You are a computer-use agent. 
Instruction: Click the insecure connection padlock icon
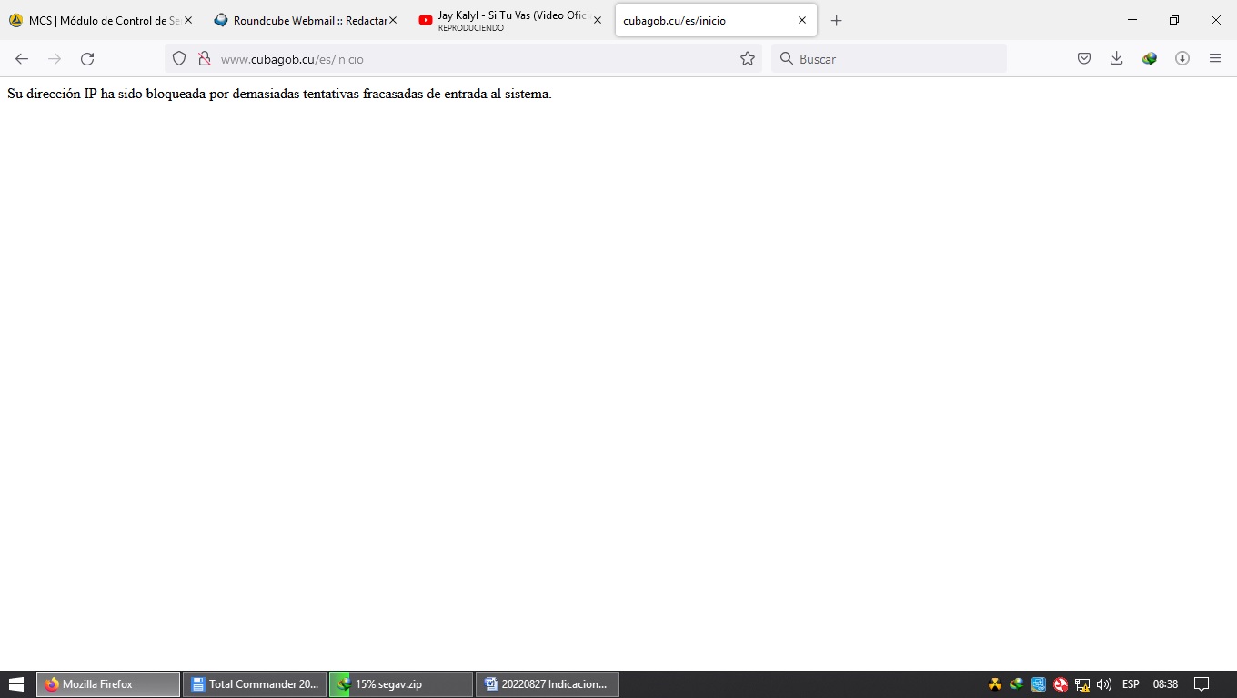tap(205, 59)
